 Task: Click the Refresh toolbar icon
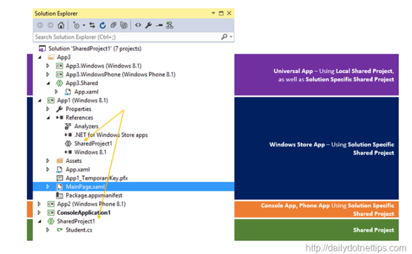102,25
